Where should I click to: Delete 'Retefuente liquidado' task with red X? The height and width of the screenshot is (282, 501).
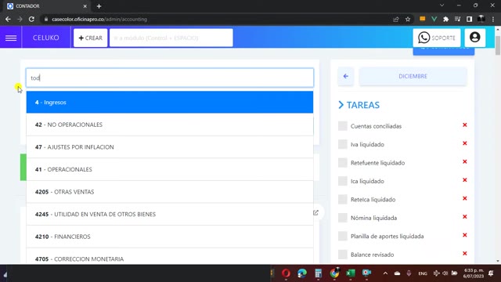(x=465, y=162)
